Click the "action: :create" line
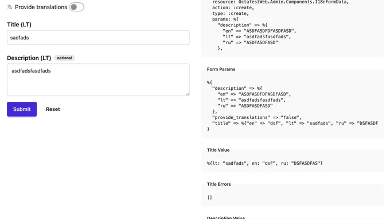 click(233, 7)
